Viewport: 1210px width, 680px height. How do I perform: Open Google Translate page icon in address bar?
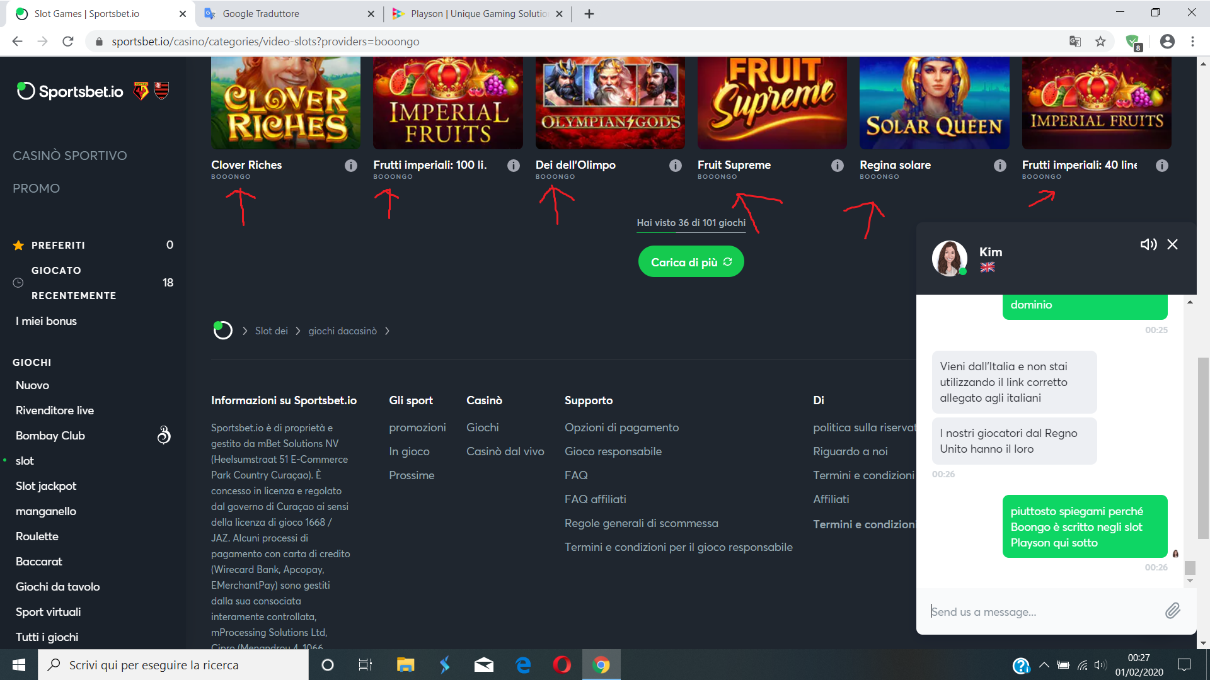tap(1075, 42)
